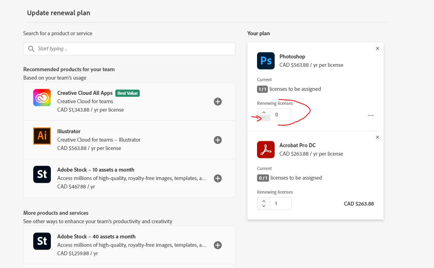Click Photoshop CAD $563.88 per license price
This screenshot has height=268, width=434.
pyautogui.click(x=311, y=65)
